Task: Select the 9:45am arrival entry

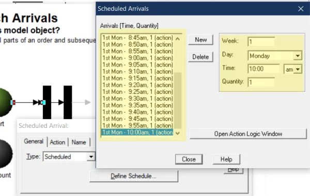Action: click(137, 119)
